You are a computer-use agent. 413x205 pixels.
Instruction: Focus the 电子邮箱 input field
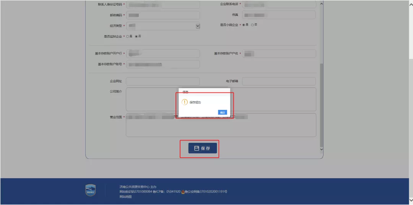pos(278,81)
